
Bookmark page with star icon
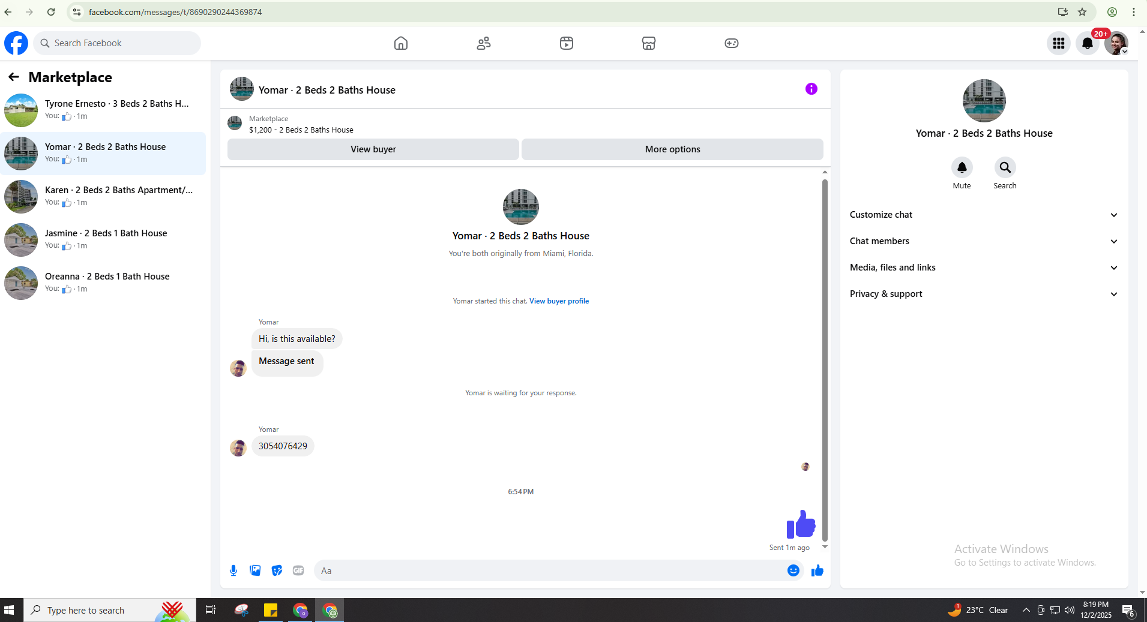(1082, 12)
